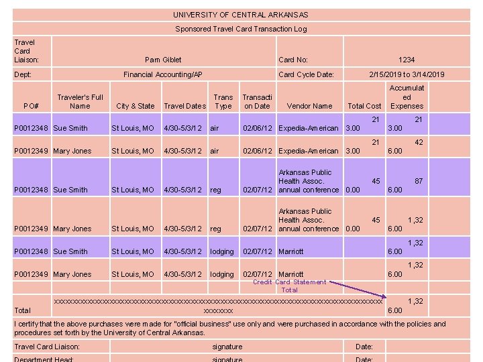Image resolution: width=483 pixels, height=362 pixels.
Task: Select the 'I certify that the above purchases' statement
Action: click(241, 328)
